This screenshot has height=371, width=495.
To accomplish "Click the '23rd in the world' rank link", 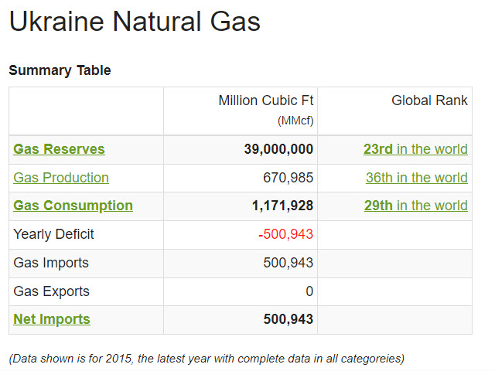I will [415, 149].
